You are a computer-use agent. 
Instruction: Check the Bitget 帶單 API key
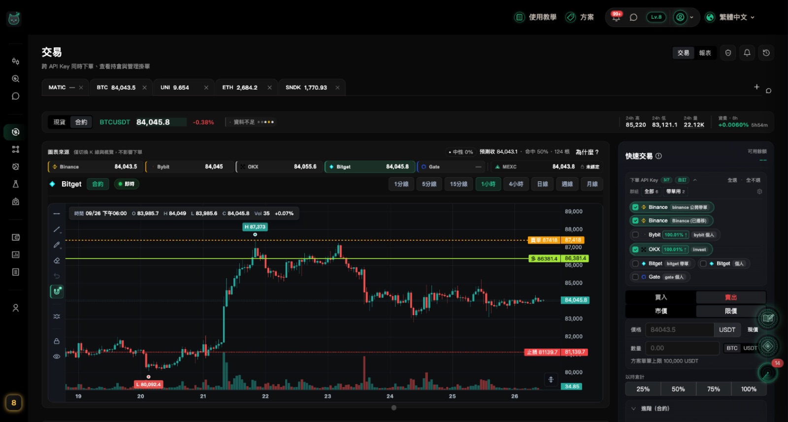tap(635, 264)
